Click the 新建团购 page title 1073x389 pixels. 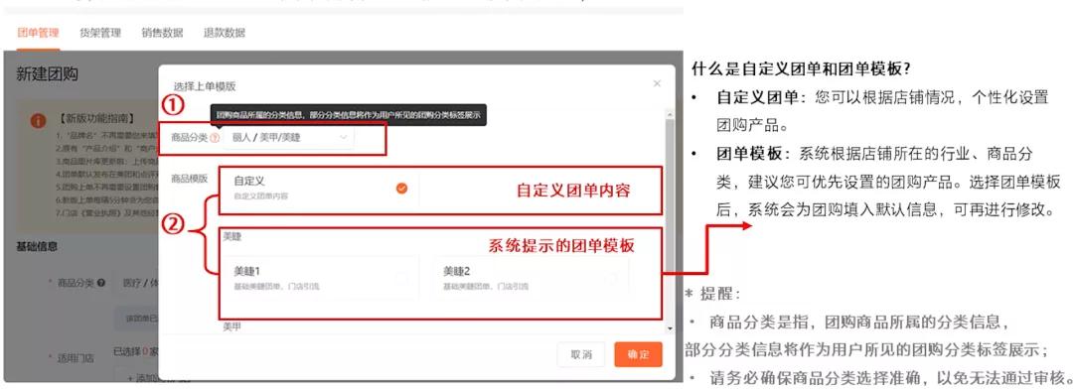point(47,74)
